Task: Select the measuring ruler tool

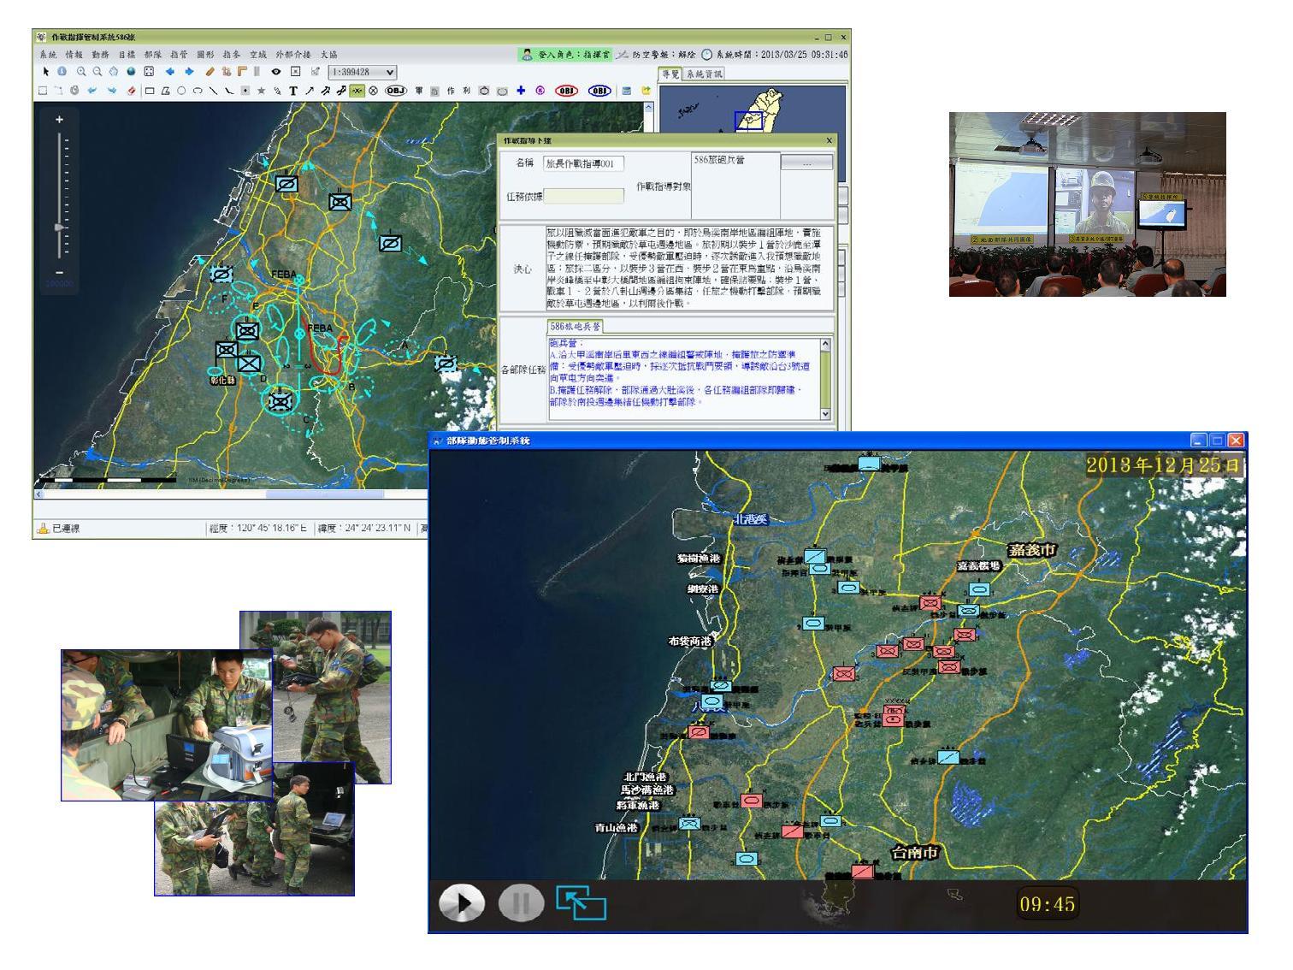Action: click(x=210, y=72)
